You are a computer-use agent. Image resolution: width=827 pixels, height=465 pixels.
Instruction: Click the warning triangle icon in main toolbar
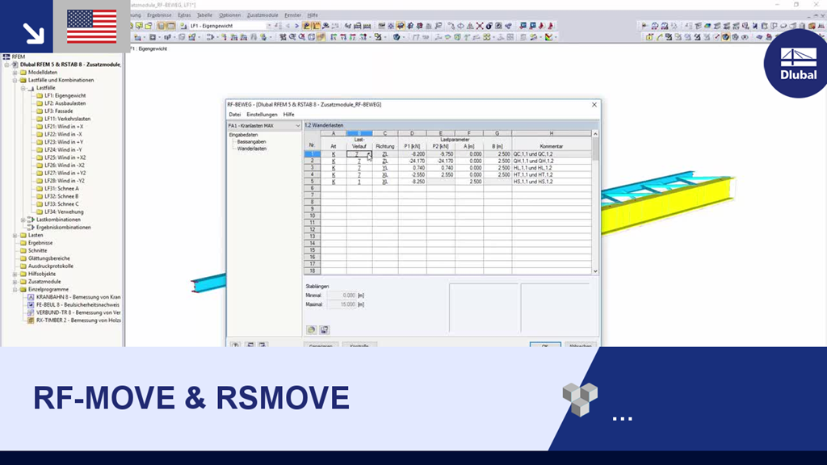pyautogui.click(x=470, y=26)
